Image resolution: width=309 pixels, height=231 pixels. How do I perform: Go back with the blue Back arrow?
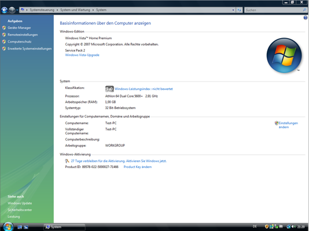tap(4, 10)
